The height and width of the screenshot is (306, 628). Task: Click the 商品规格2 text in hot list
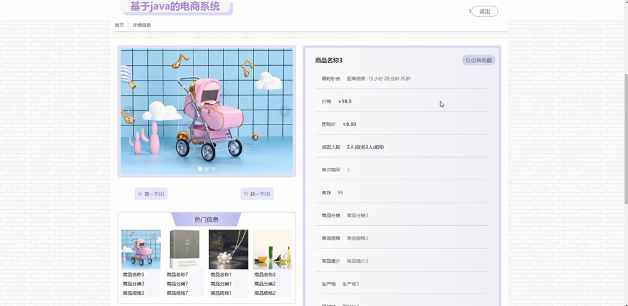coord(265,293)
